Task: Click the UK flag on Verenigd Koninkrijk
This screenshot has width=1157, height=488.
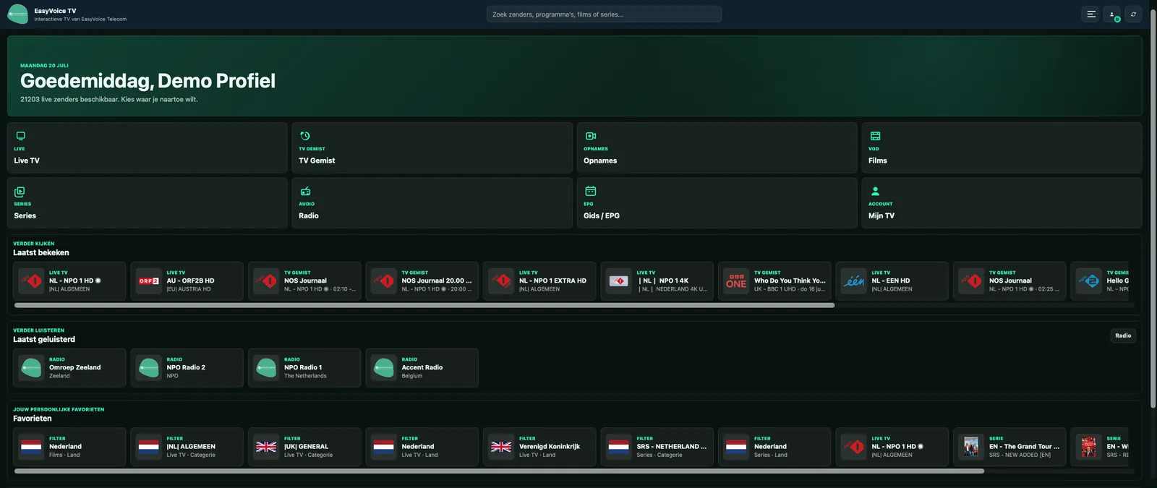Action: 501,447
